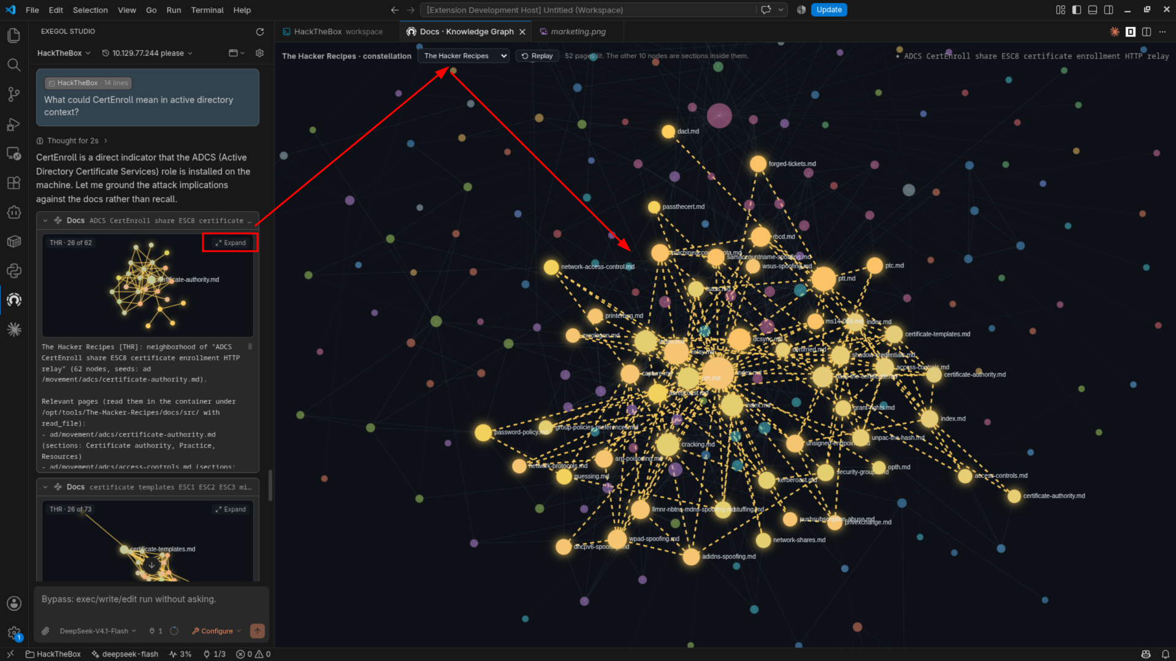Open the DeepSeek-V4.1-Flash model dropdown
The width and height of the screenshot is (1176, 661).
click(x=97, y=631)
